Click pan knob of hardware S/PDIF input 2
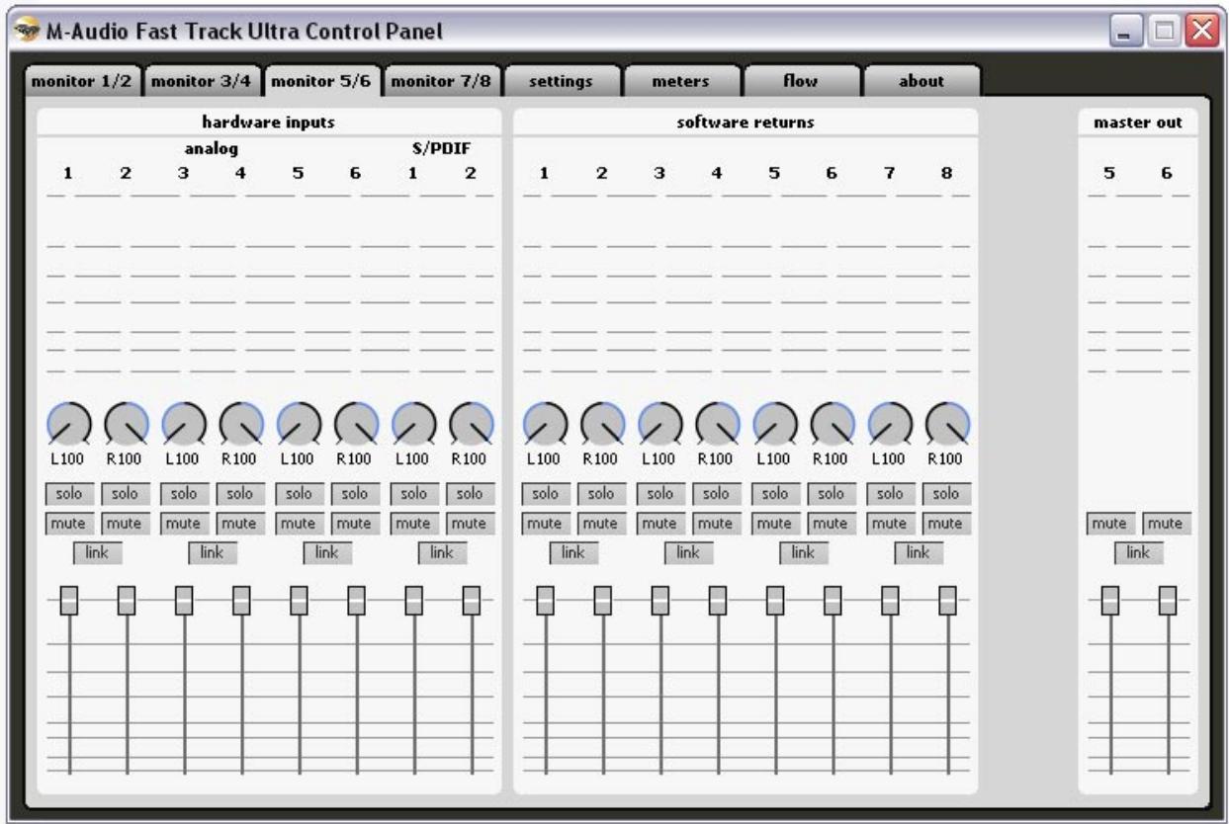Viewport: 1229px width, 824px height. [470, 425]
